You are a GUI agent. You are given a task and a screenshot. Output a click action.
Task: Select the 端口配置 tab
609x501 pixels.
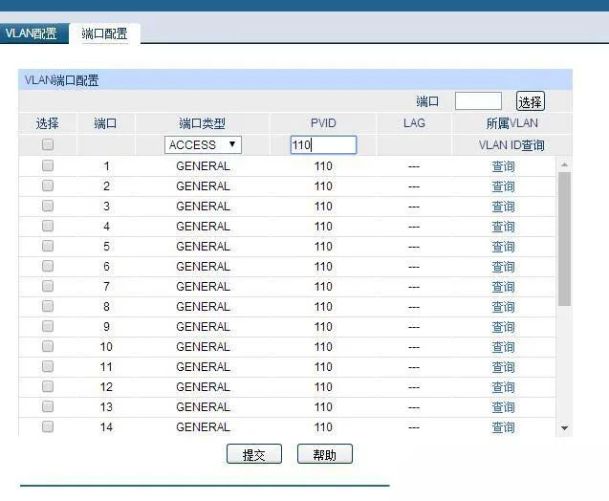[105, 33]
